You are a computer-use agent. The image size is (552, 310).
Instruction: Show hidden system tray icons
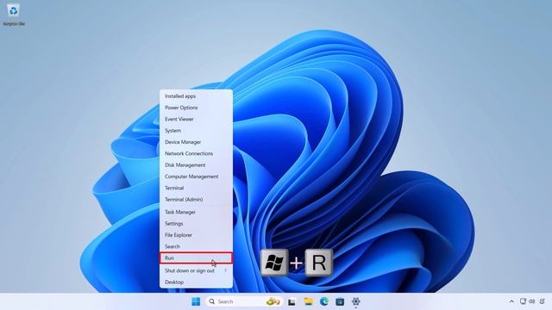click(x=511, y=301)
